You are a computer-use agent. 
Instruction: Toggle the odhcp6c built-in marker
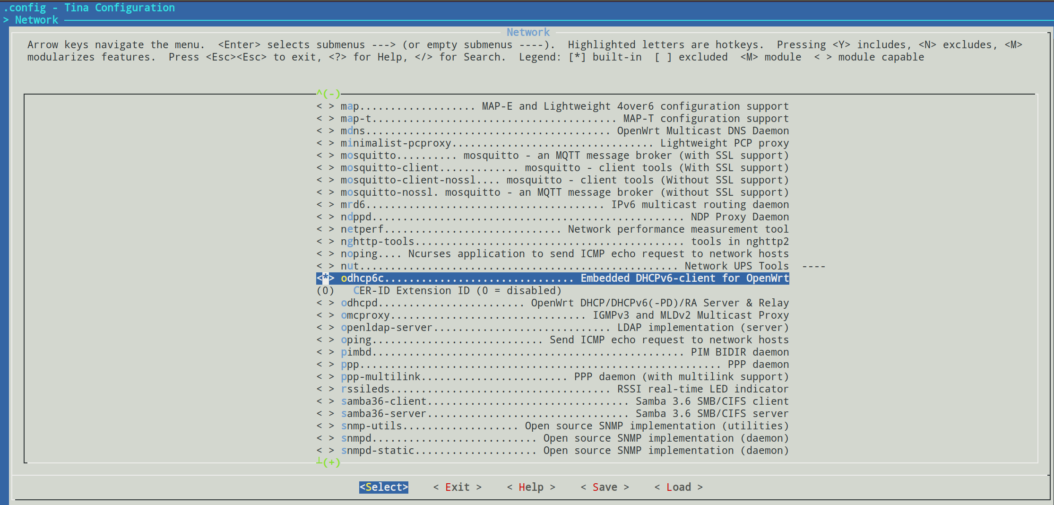(x=325, y=279)
